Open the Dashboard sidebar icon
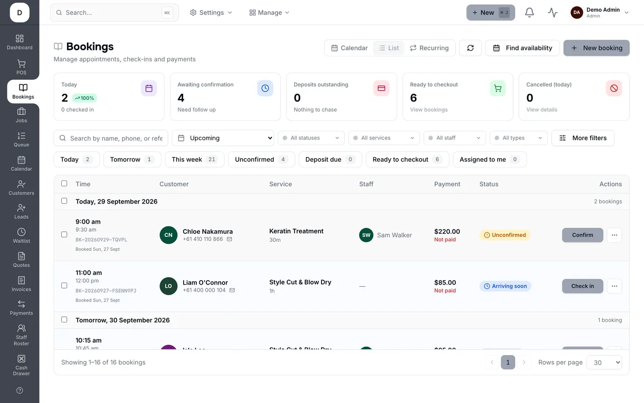644x403 pixels. [x=20, y=42]
